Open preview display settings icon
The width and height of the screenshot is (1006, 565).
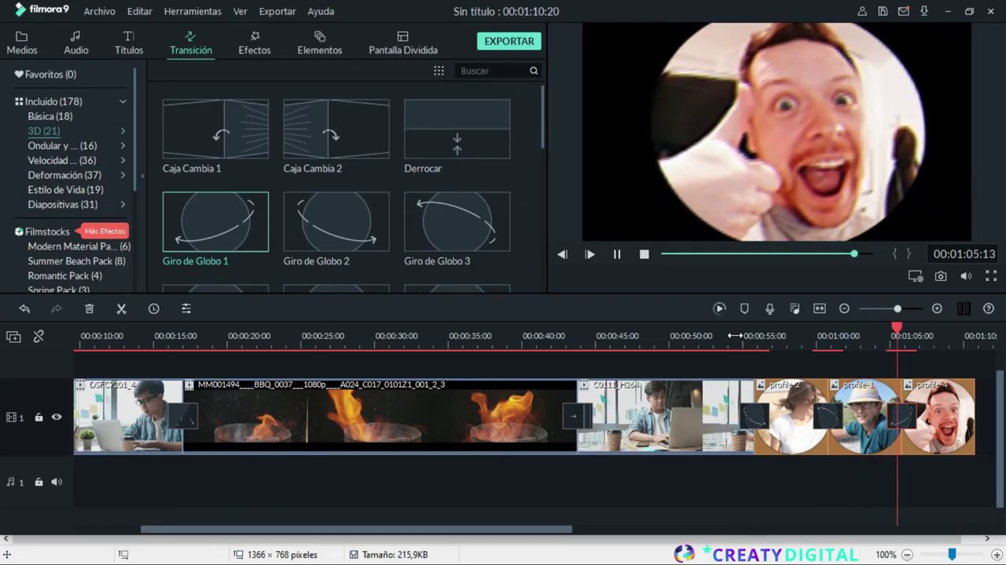pos(916,276)
